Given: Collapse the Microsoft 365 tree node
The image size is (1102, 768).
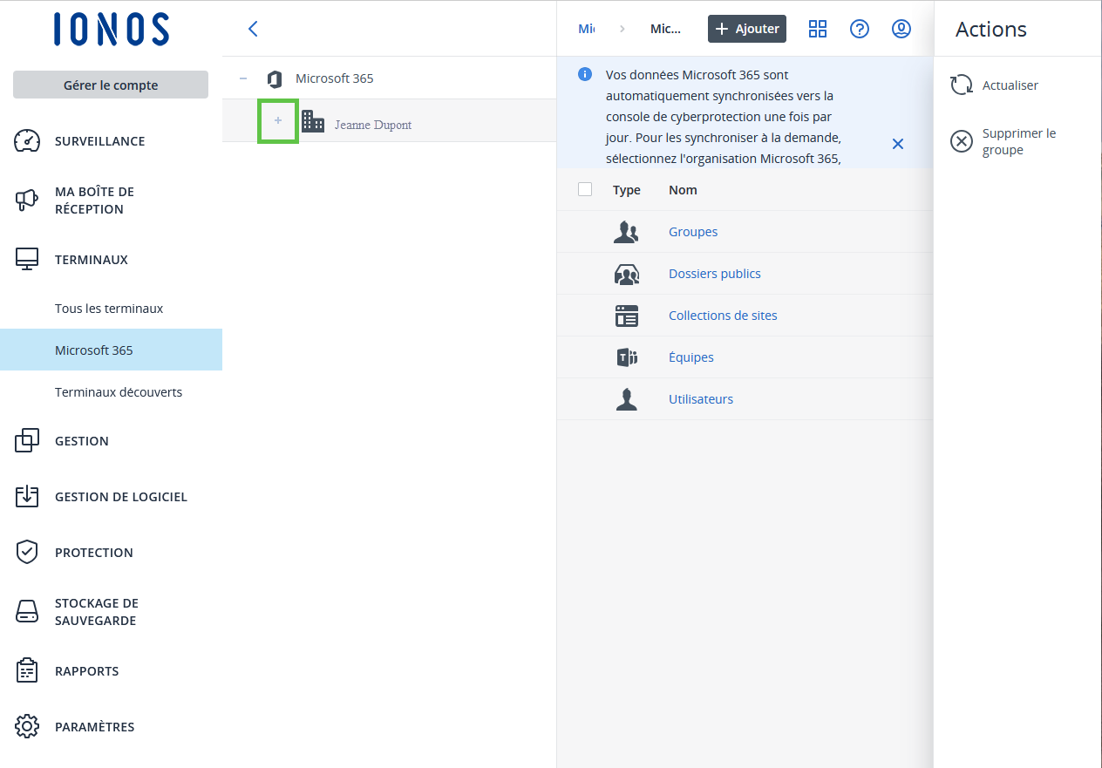Looking at the screenshot, I should [x=243, y=78].
